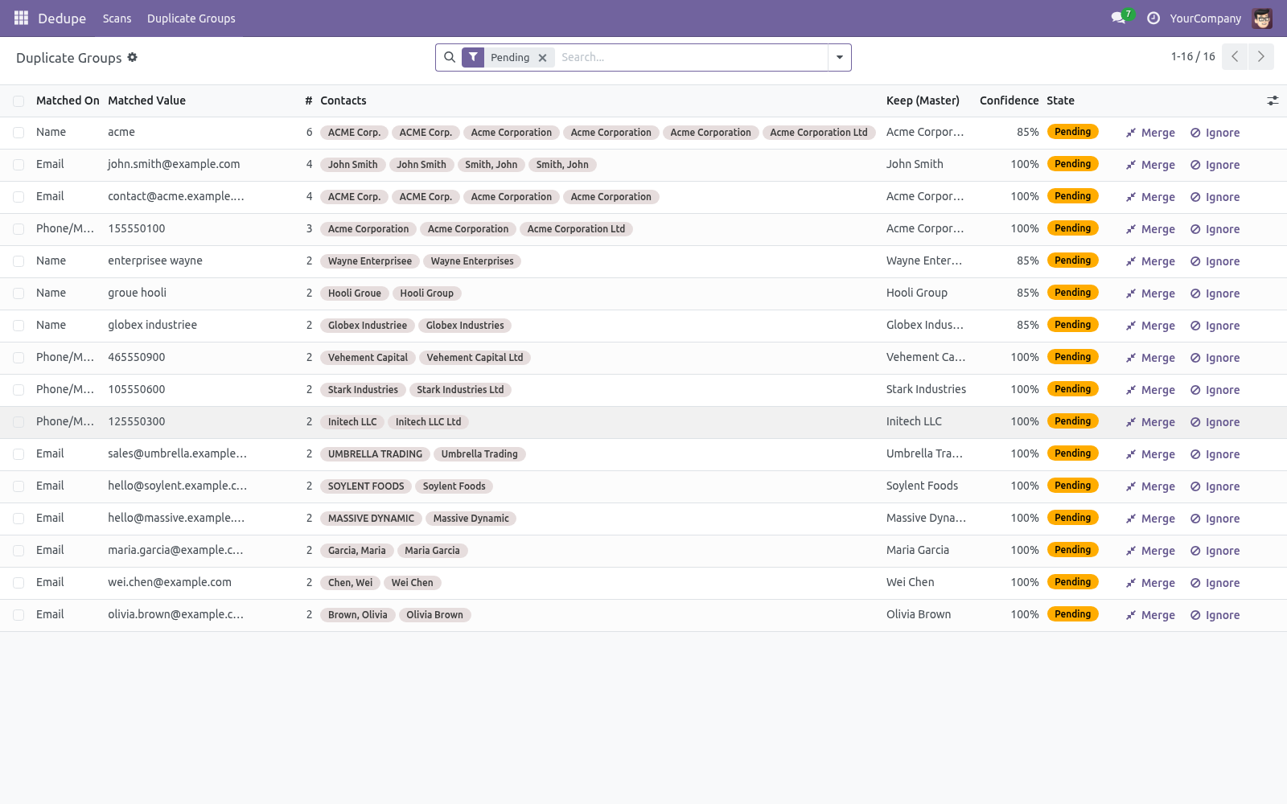Open the Duplicate Groups gear settings icon
Viewport: 1287px width, 804px height.
click(x=133, y=57)
